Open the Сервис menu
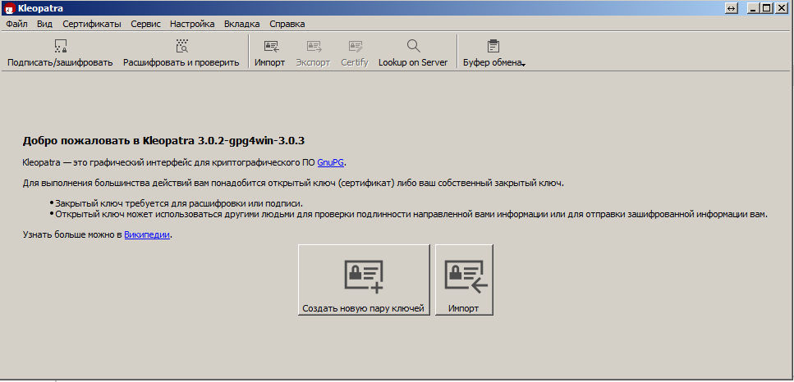Viewport: 794px width, 382px height. click(145, 24)
